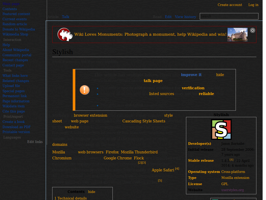
Task: Open the talk page link in notice
Action: click(x=153, y=81)
